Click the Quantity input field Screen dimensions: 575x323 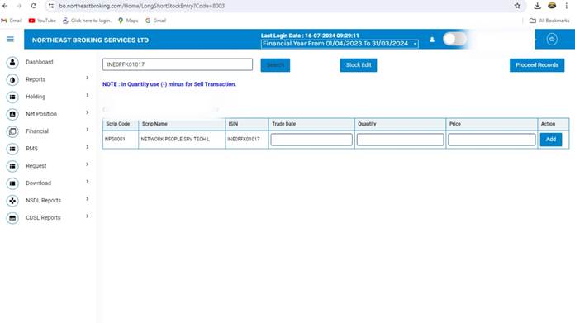400,140
